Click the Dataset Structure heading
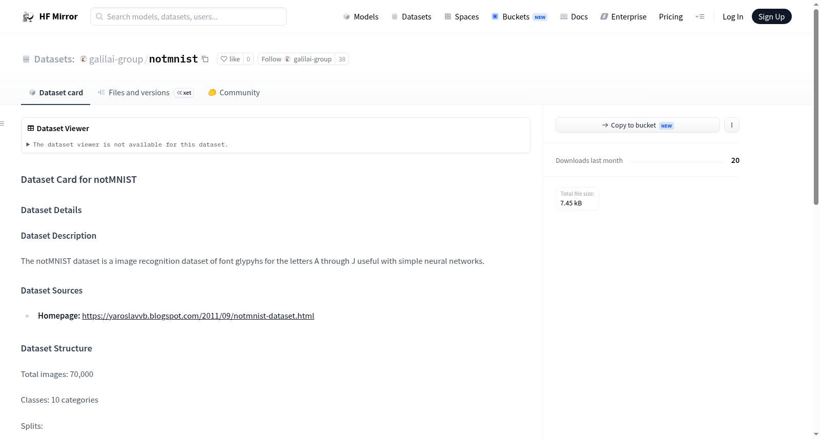The width and height of the screenshot is (820, 439). point(56,348)
